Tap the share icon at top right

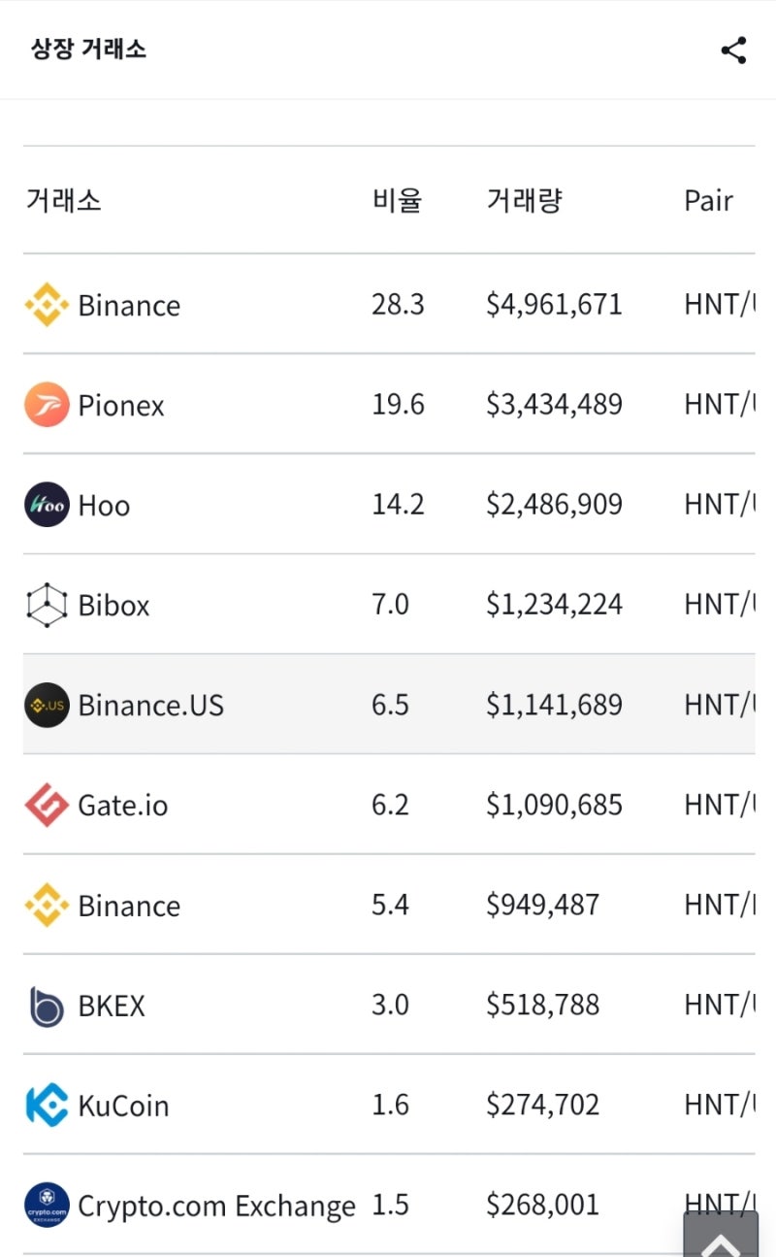[733, 50]
